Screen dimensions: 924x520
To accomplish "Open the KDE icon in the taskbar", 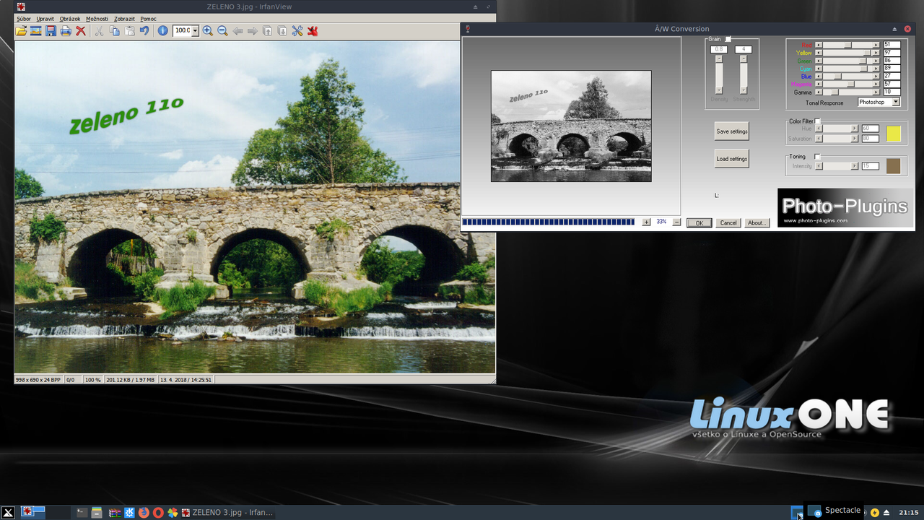I will 129,513.
